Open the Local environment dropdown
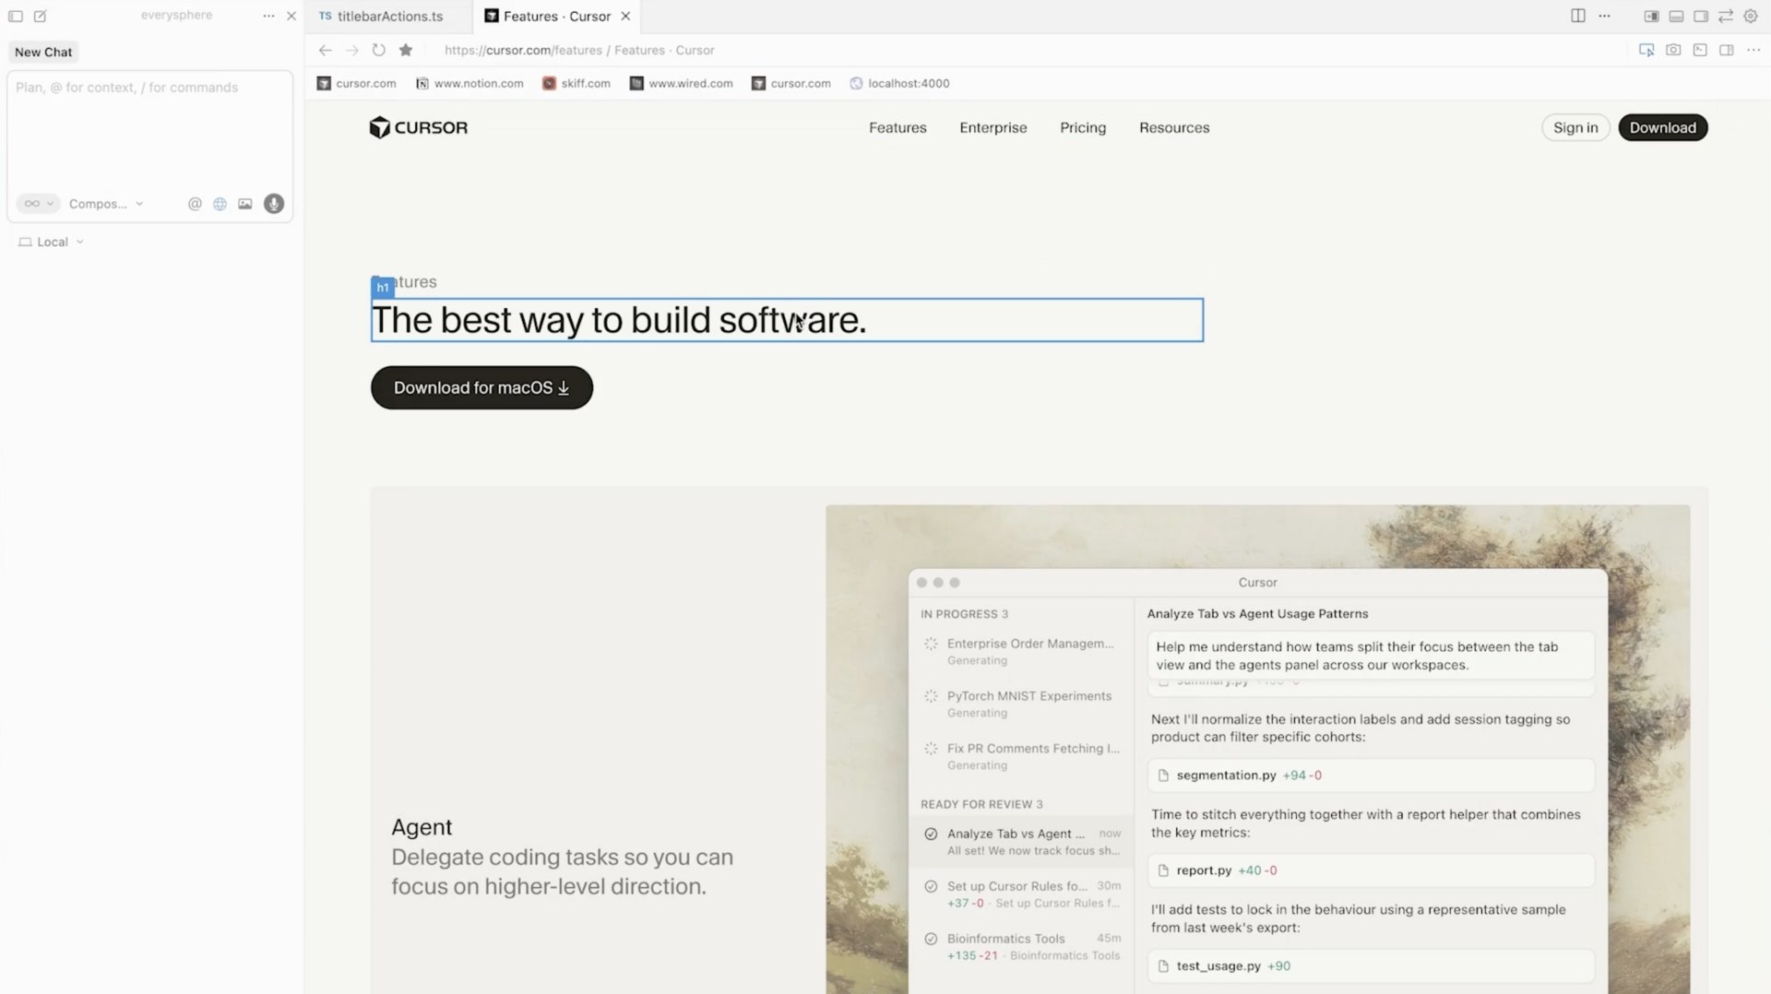Viewport: 1771px width, 994px height. (x=50, y=242)
